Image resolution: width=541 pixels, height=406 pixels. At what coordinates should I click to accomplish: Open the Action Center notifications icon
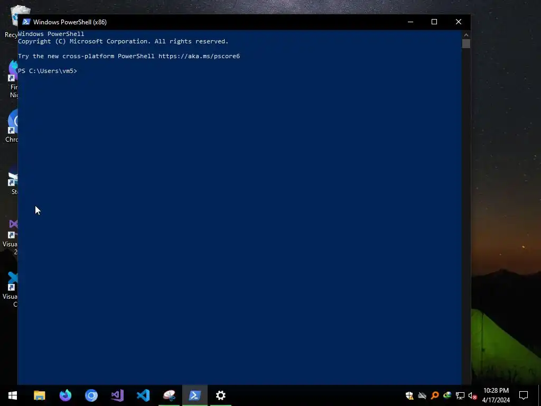pyautogui.click(x=524, y=395)
